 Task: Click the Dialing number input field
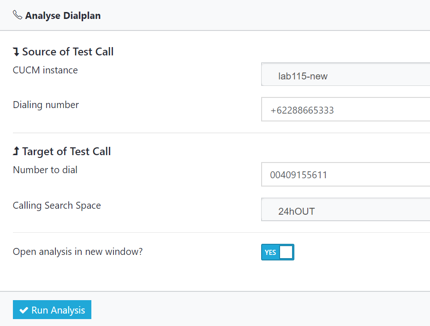(346, 109)
